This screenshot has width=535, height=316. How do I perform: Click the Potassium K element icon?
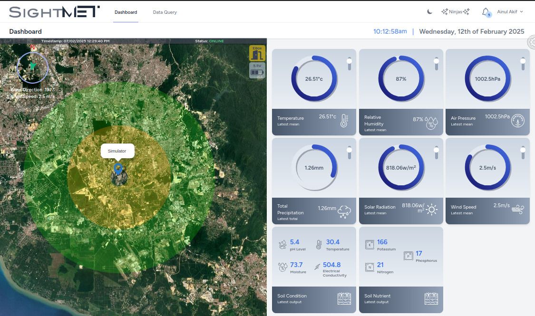click(x=370, y=245)
